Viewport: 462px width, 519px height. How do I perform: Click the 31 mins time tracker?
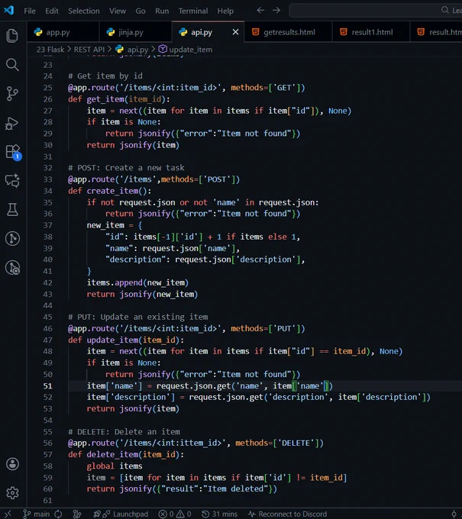[220, 514]
